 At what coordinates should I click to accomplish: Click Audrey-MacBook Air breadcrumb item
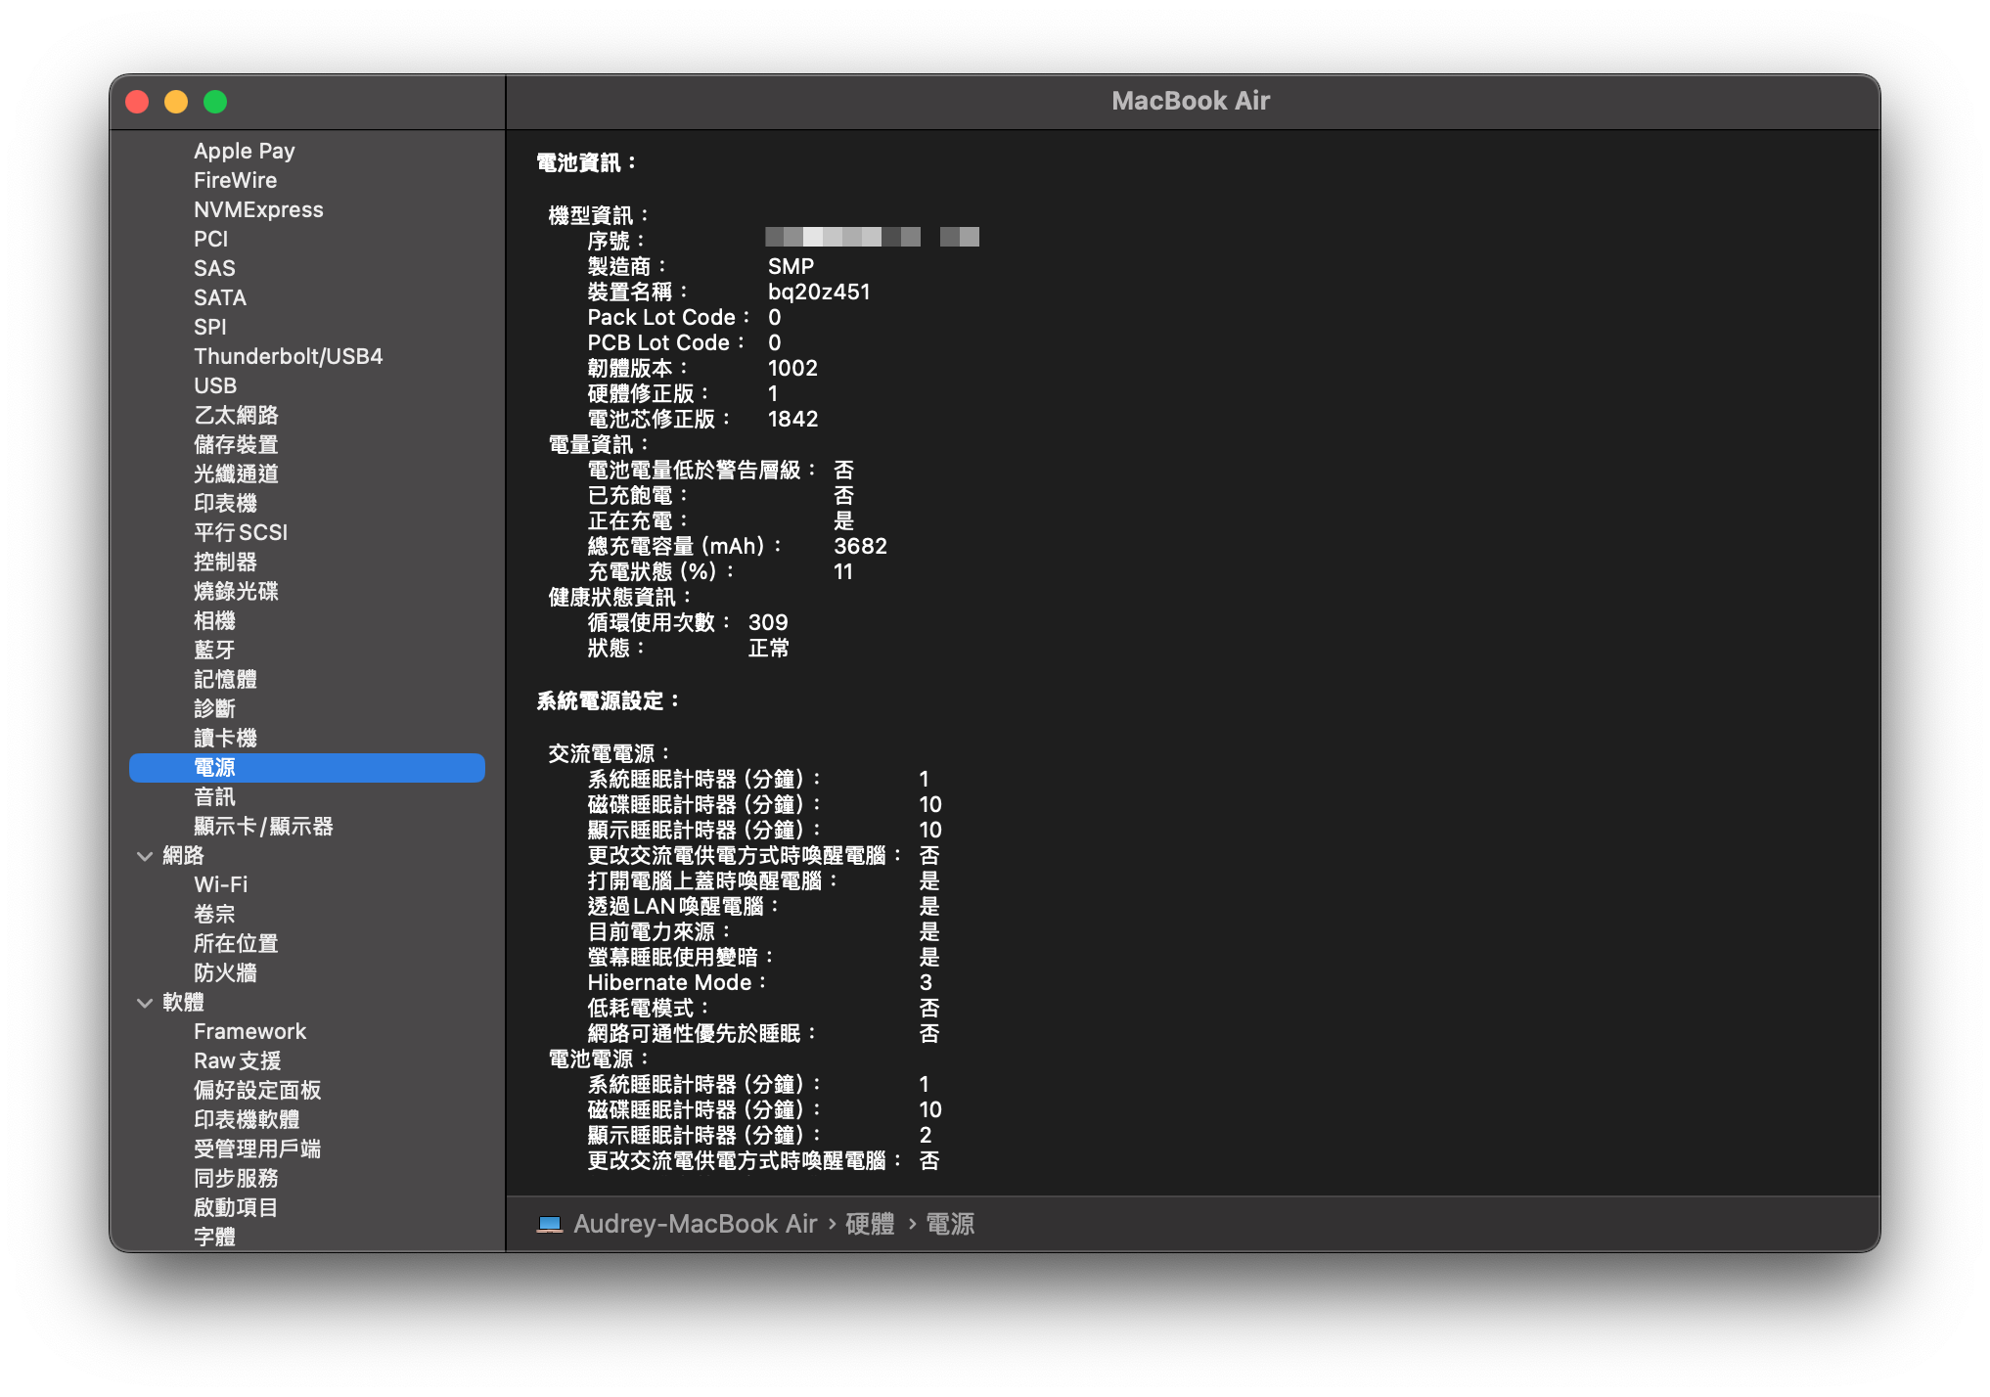pyautogui.click(x=695, y=1224)
